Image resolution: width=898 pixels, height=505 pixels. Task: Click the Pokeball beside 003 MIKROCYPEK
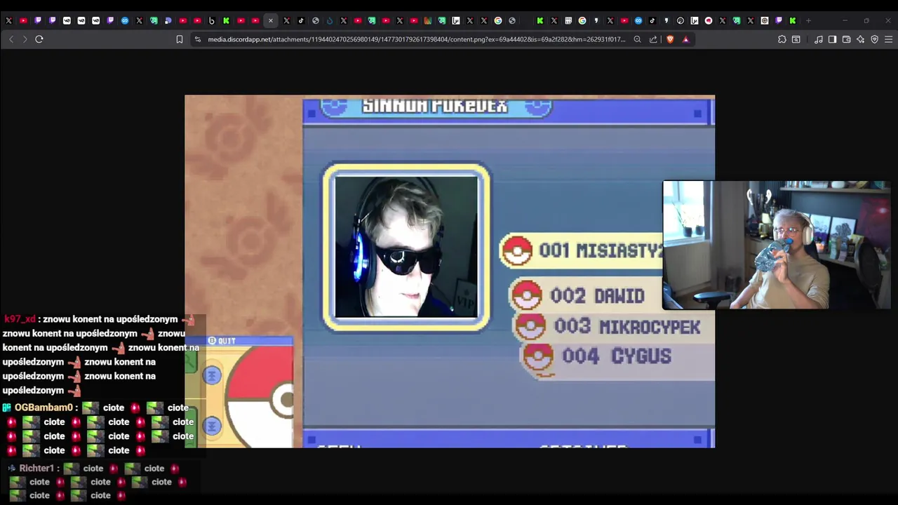point(530,326)
